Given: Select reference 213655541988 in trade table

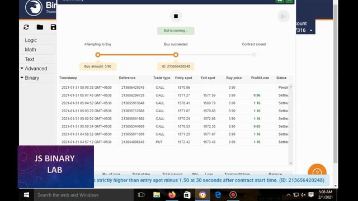Looking at the screenshot, I should [x=133, y=118].
